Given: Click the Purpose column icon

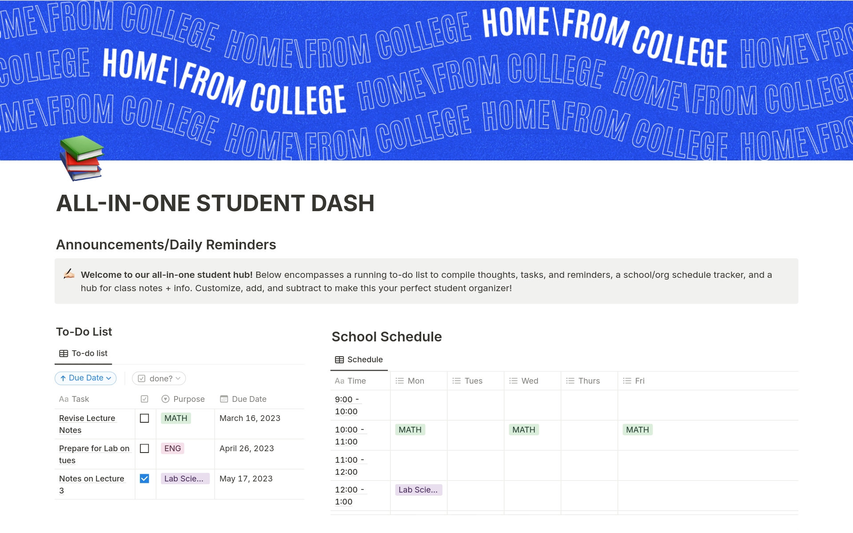Looking at the screenshot, I should 165,398.
